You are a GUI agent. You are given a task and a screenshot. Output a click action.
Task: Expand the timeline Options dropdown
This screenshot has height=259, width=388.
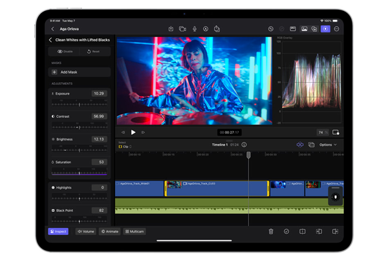click(327, 145)
